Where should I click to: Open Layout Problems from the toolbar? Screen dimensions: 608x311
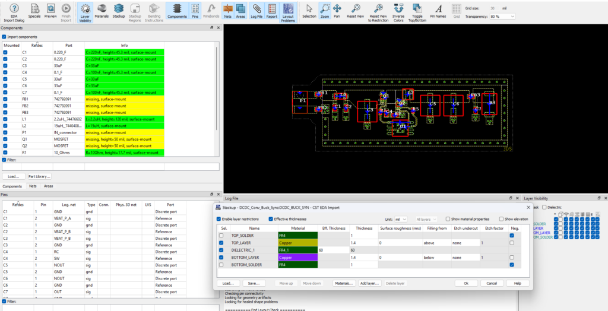tap(288, 10)
